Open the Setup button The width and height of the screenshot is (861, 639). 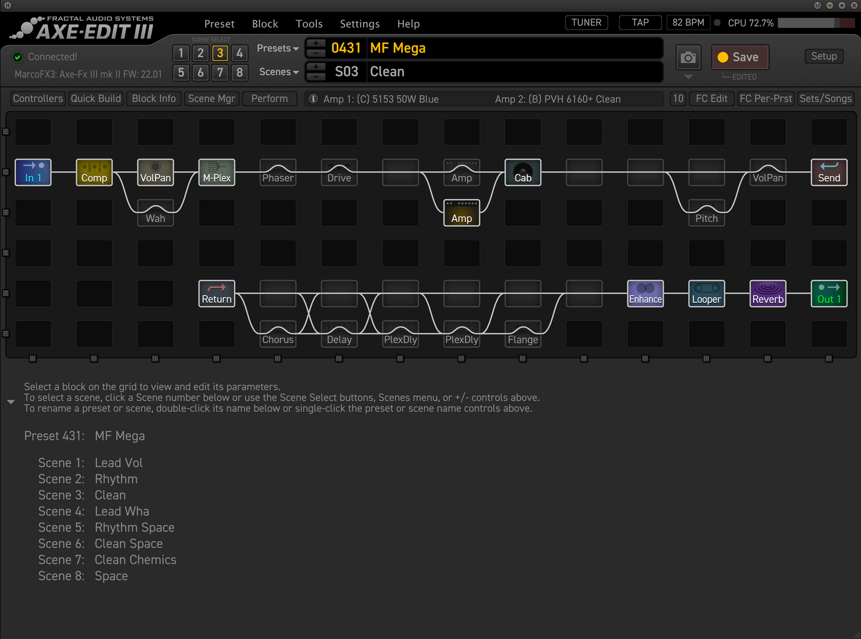[824, 56]
